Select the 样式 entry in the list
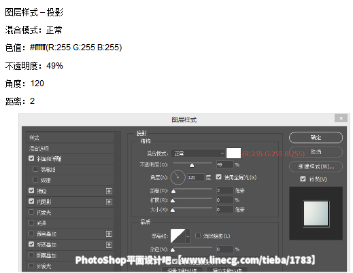Screen dimensions: 353x273 pos(70,138)
